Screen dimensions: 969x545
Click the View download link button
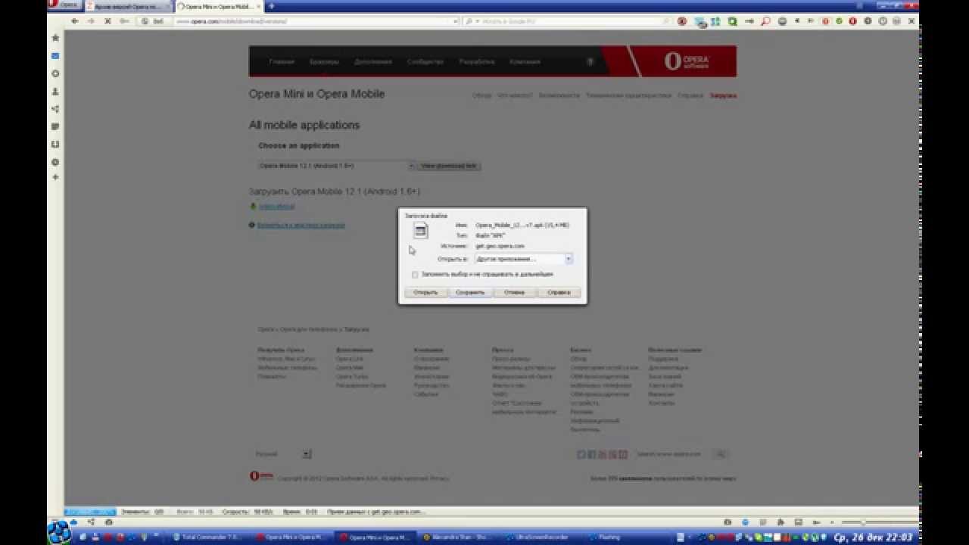pos(449,165)
